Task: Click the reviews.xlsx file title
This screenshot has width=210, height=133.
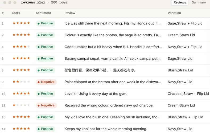Action: pos(33,2)
